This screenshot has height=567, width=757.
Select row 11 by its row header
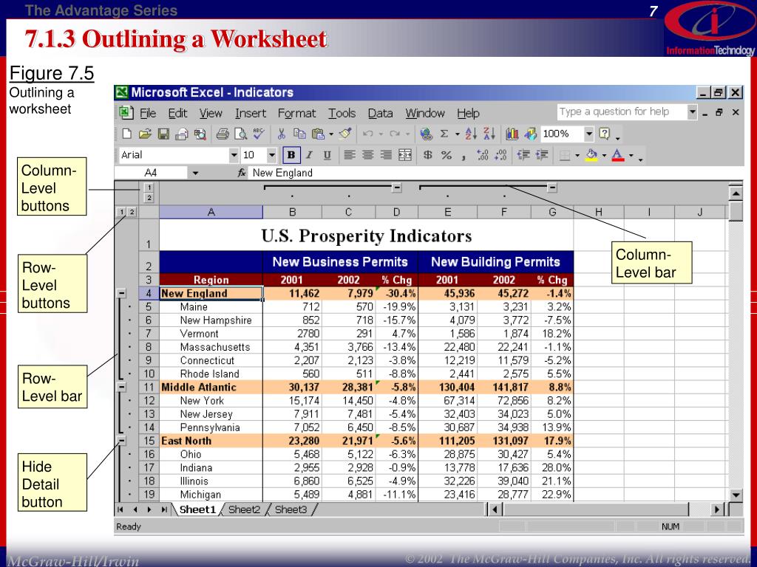(x=149, y=387)
